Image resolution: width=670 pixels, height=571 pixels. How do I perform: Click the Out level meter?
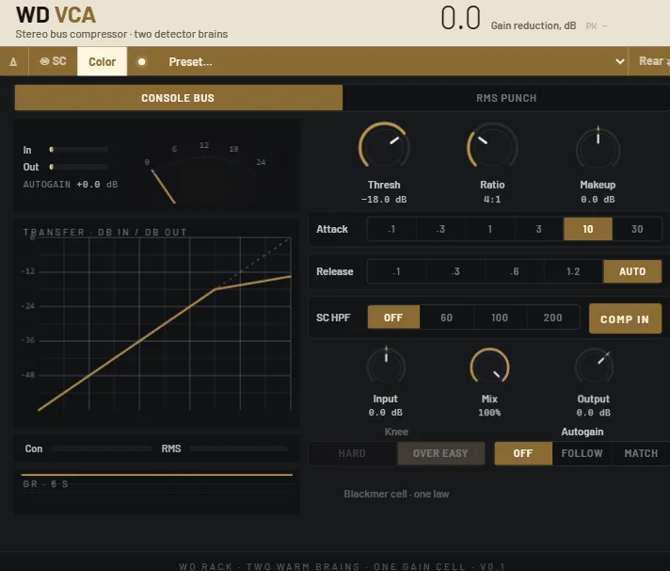pos(79,167)
